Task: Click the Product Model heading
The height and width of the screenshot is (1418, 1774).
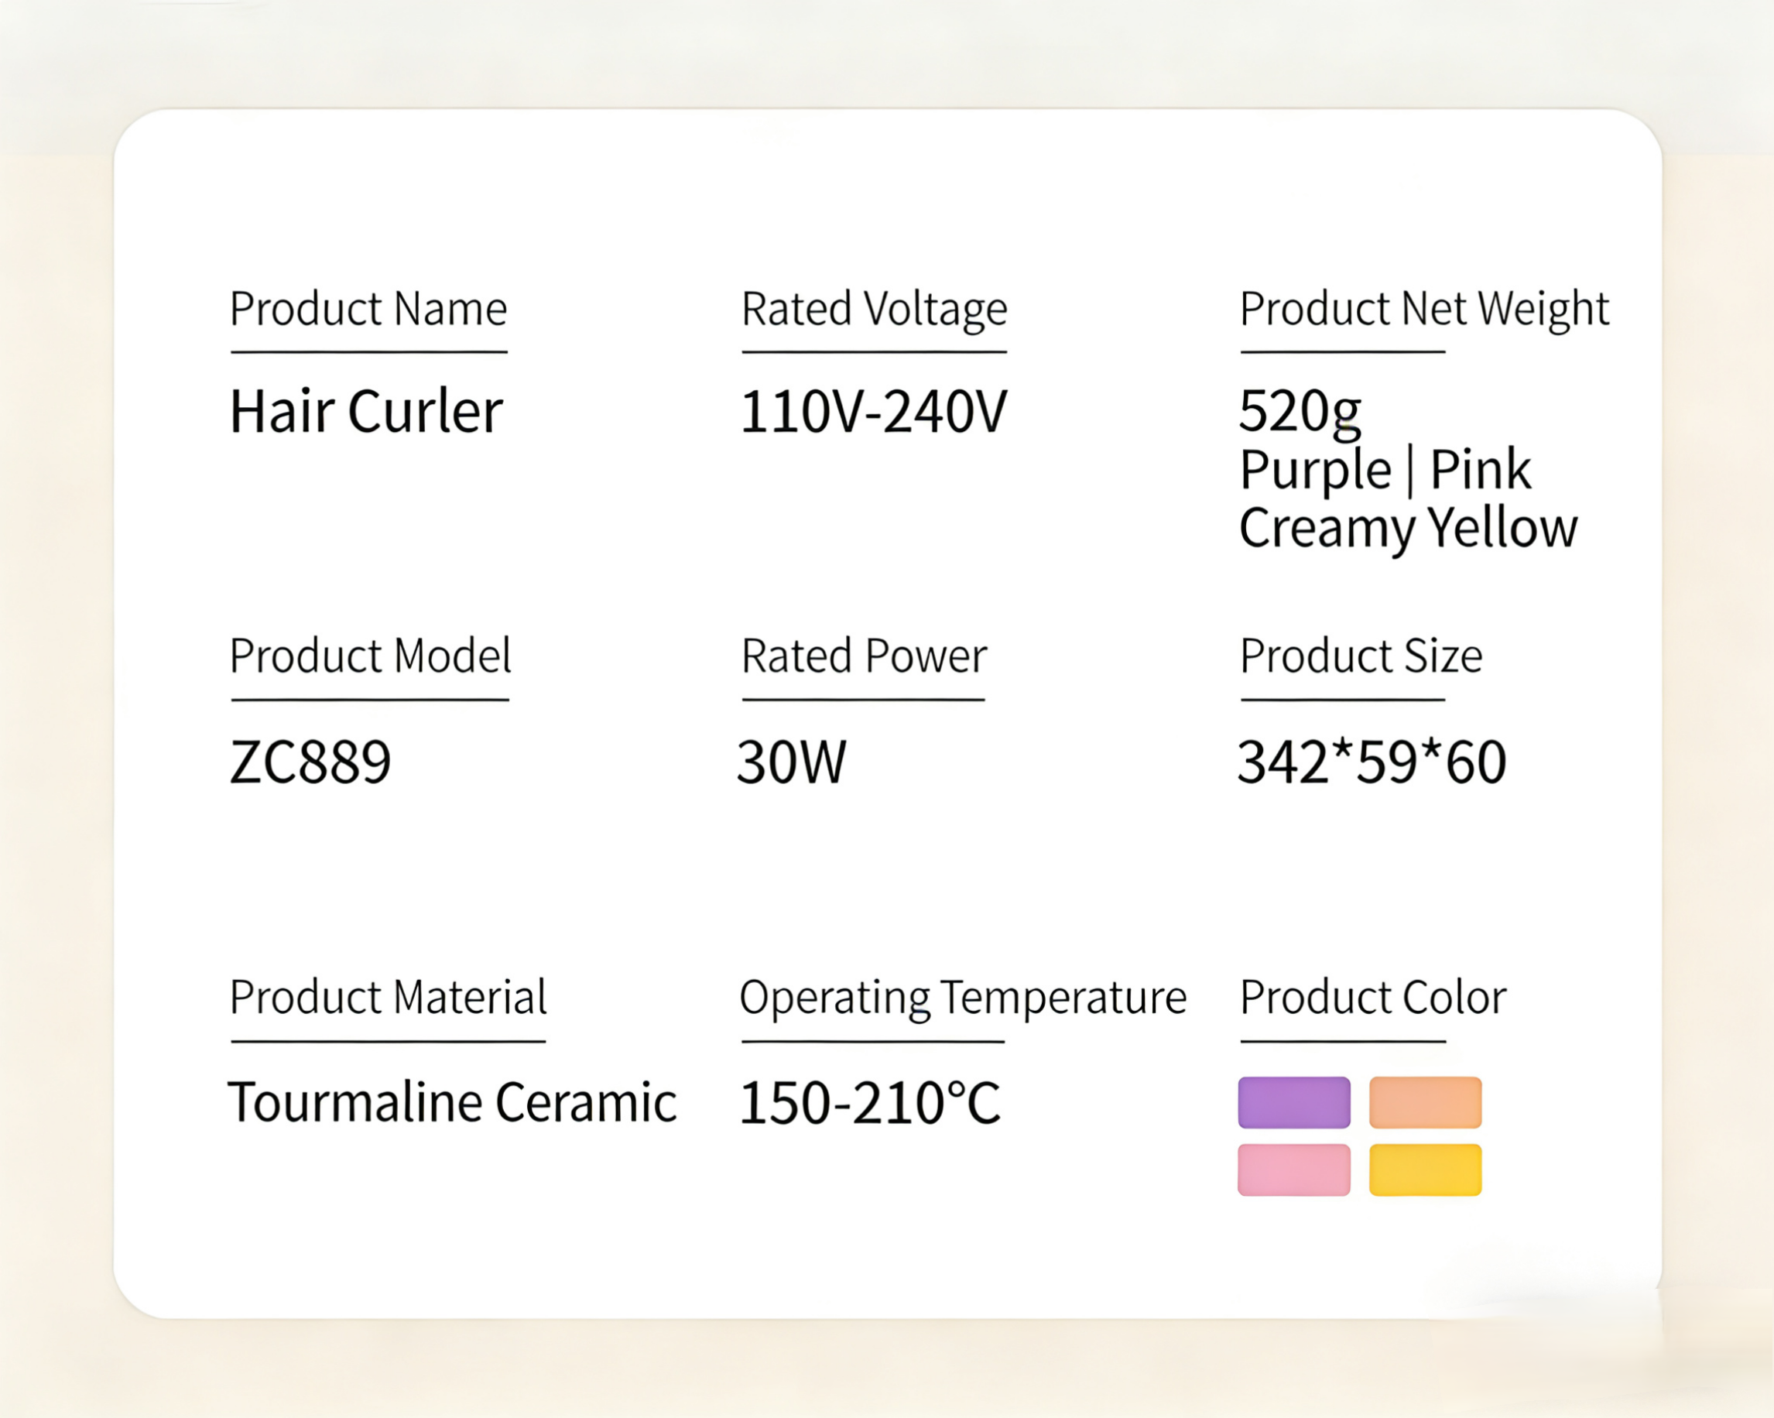Action: [370, 656]
